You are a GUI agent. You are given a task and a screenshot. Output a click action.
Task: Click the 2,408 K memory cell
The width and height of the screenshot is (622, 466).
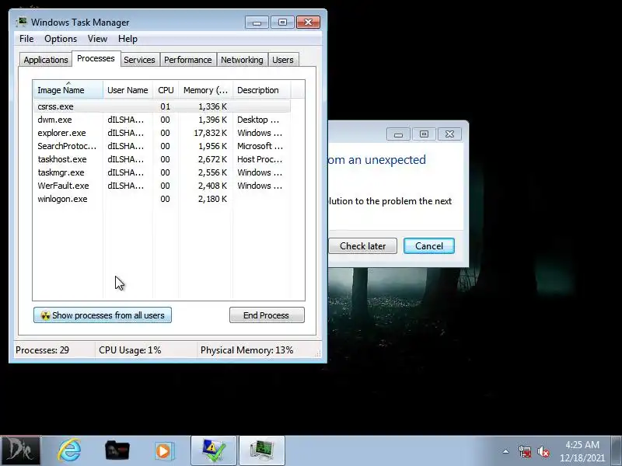pos(212,186)
